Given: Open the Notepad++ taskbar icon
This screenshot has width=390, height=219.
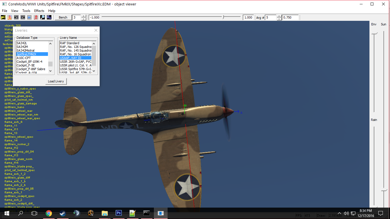Looking at the screenshot, I should pyautogui.click(x=133, y=213).
